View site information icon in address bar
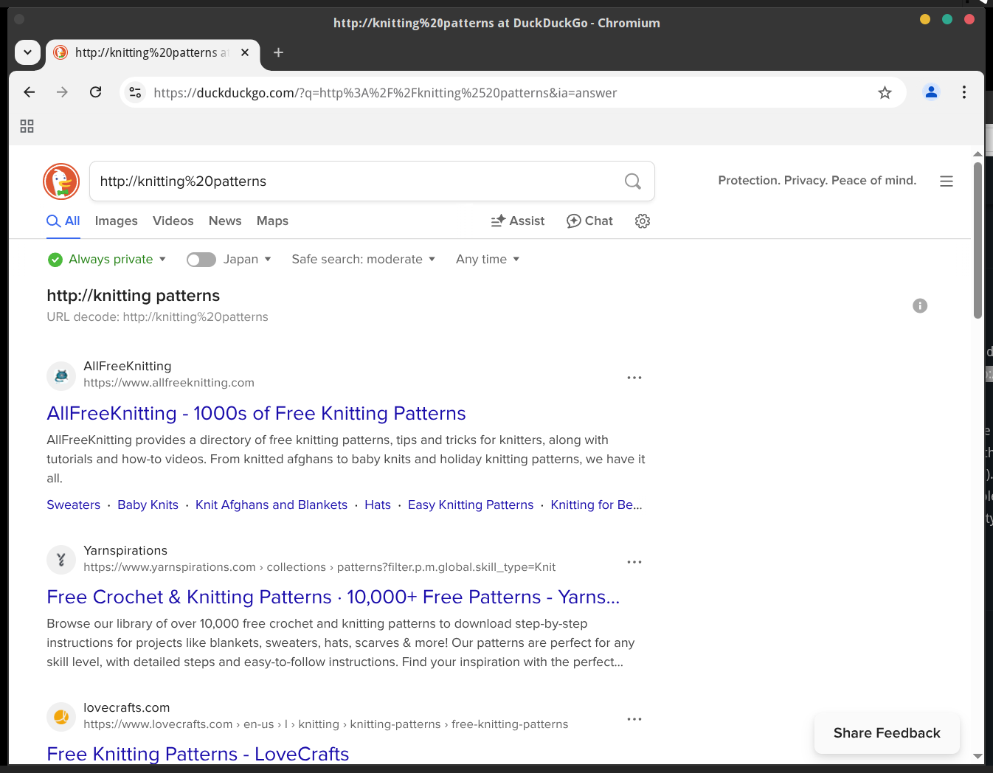This screenshot has height=773, width=993. (x=135, y=92)
